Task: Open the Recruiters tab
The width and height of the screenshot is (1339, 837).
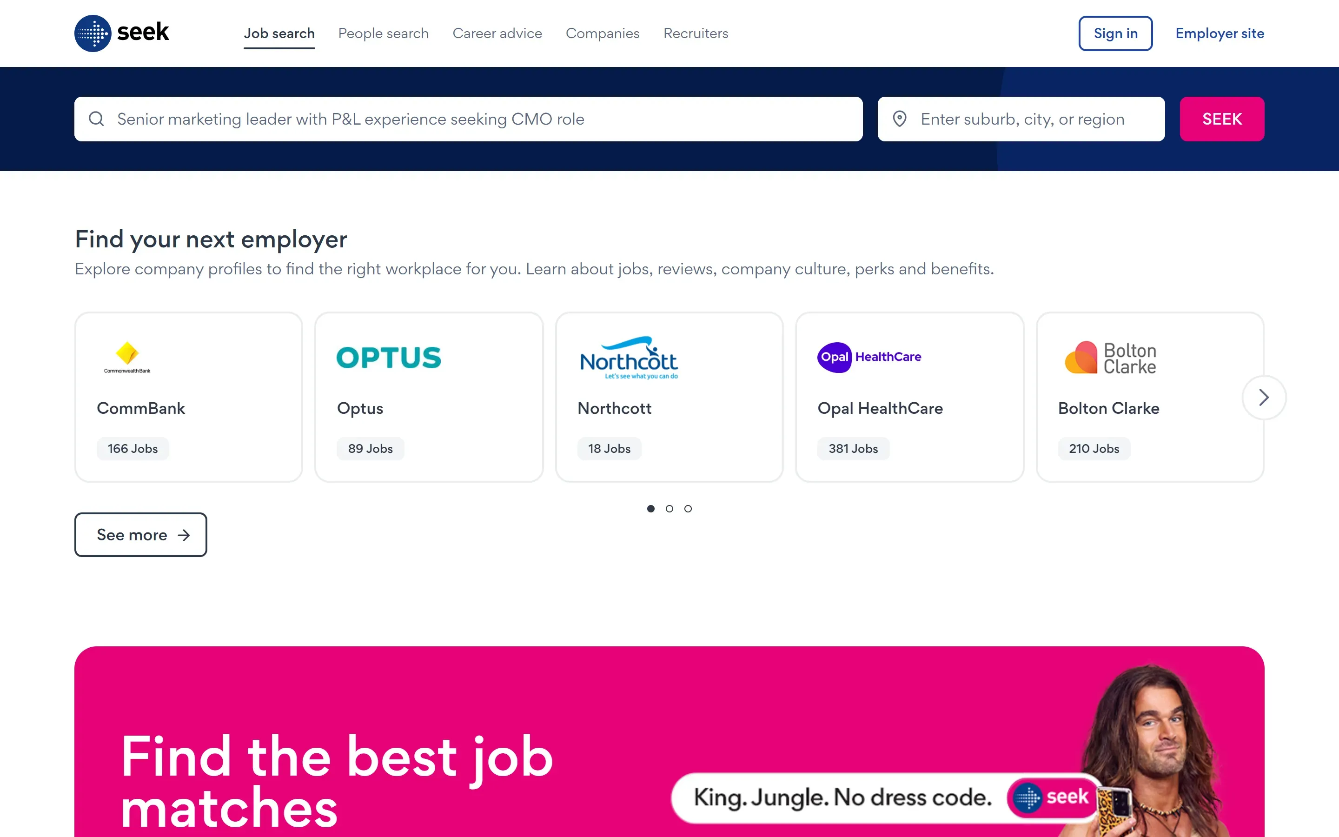Action: pos(696,33)
